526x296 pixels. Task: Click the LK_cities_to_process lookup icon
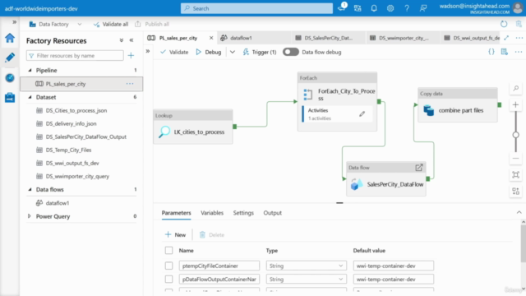(x=164, y=132)
